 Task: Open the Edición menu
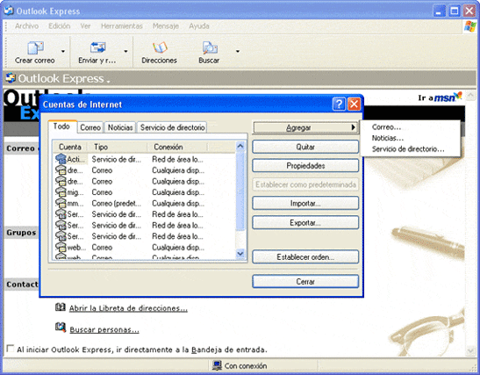(60, 26)
